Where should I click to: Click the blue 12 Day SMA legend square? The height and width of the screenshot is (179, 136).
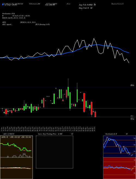pyautogui.click(x=3, y=4)
